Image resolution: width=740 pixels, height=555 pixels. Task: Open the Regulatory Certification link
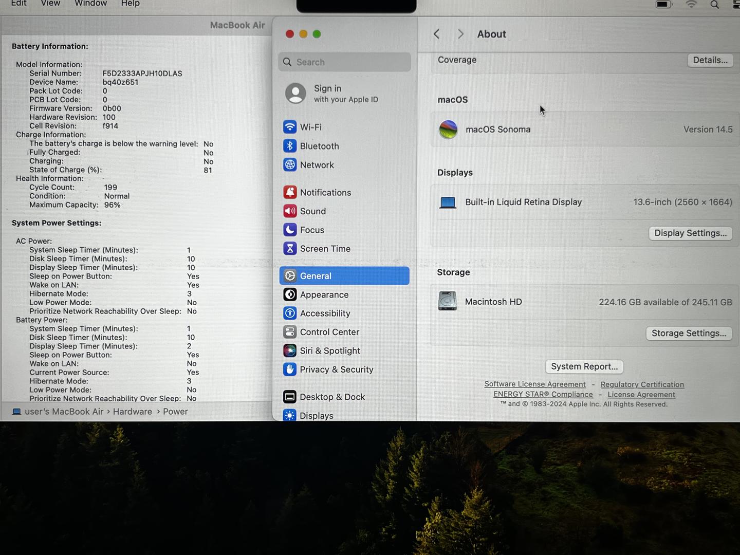pyautogui.click(x=642, y=384)
